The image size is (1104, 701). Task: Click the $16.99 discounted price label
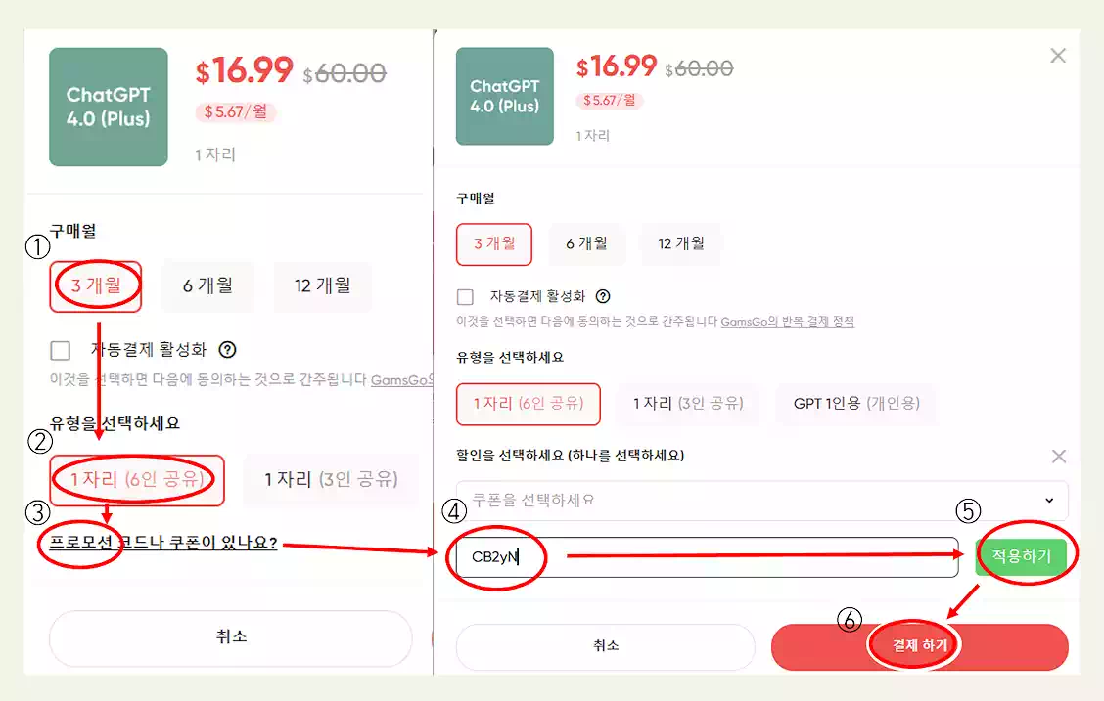[x=617, y=67]
